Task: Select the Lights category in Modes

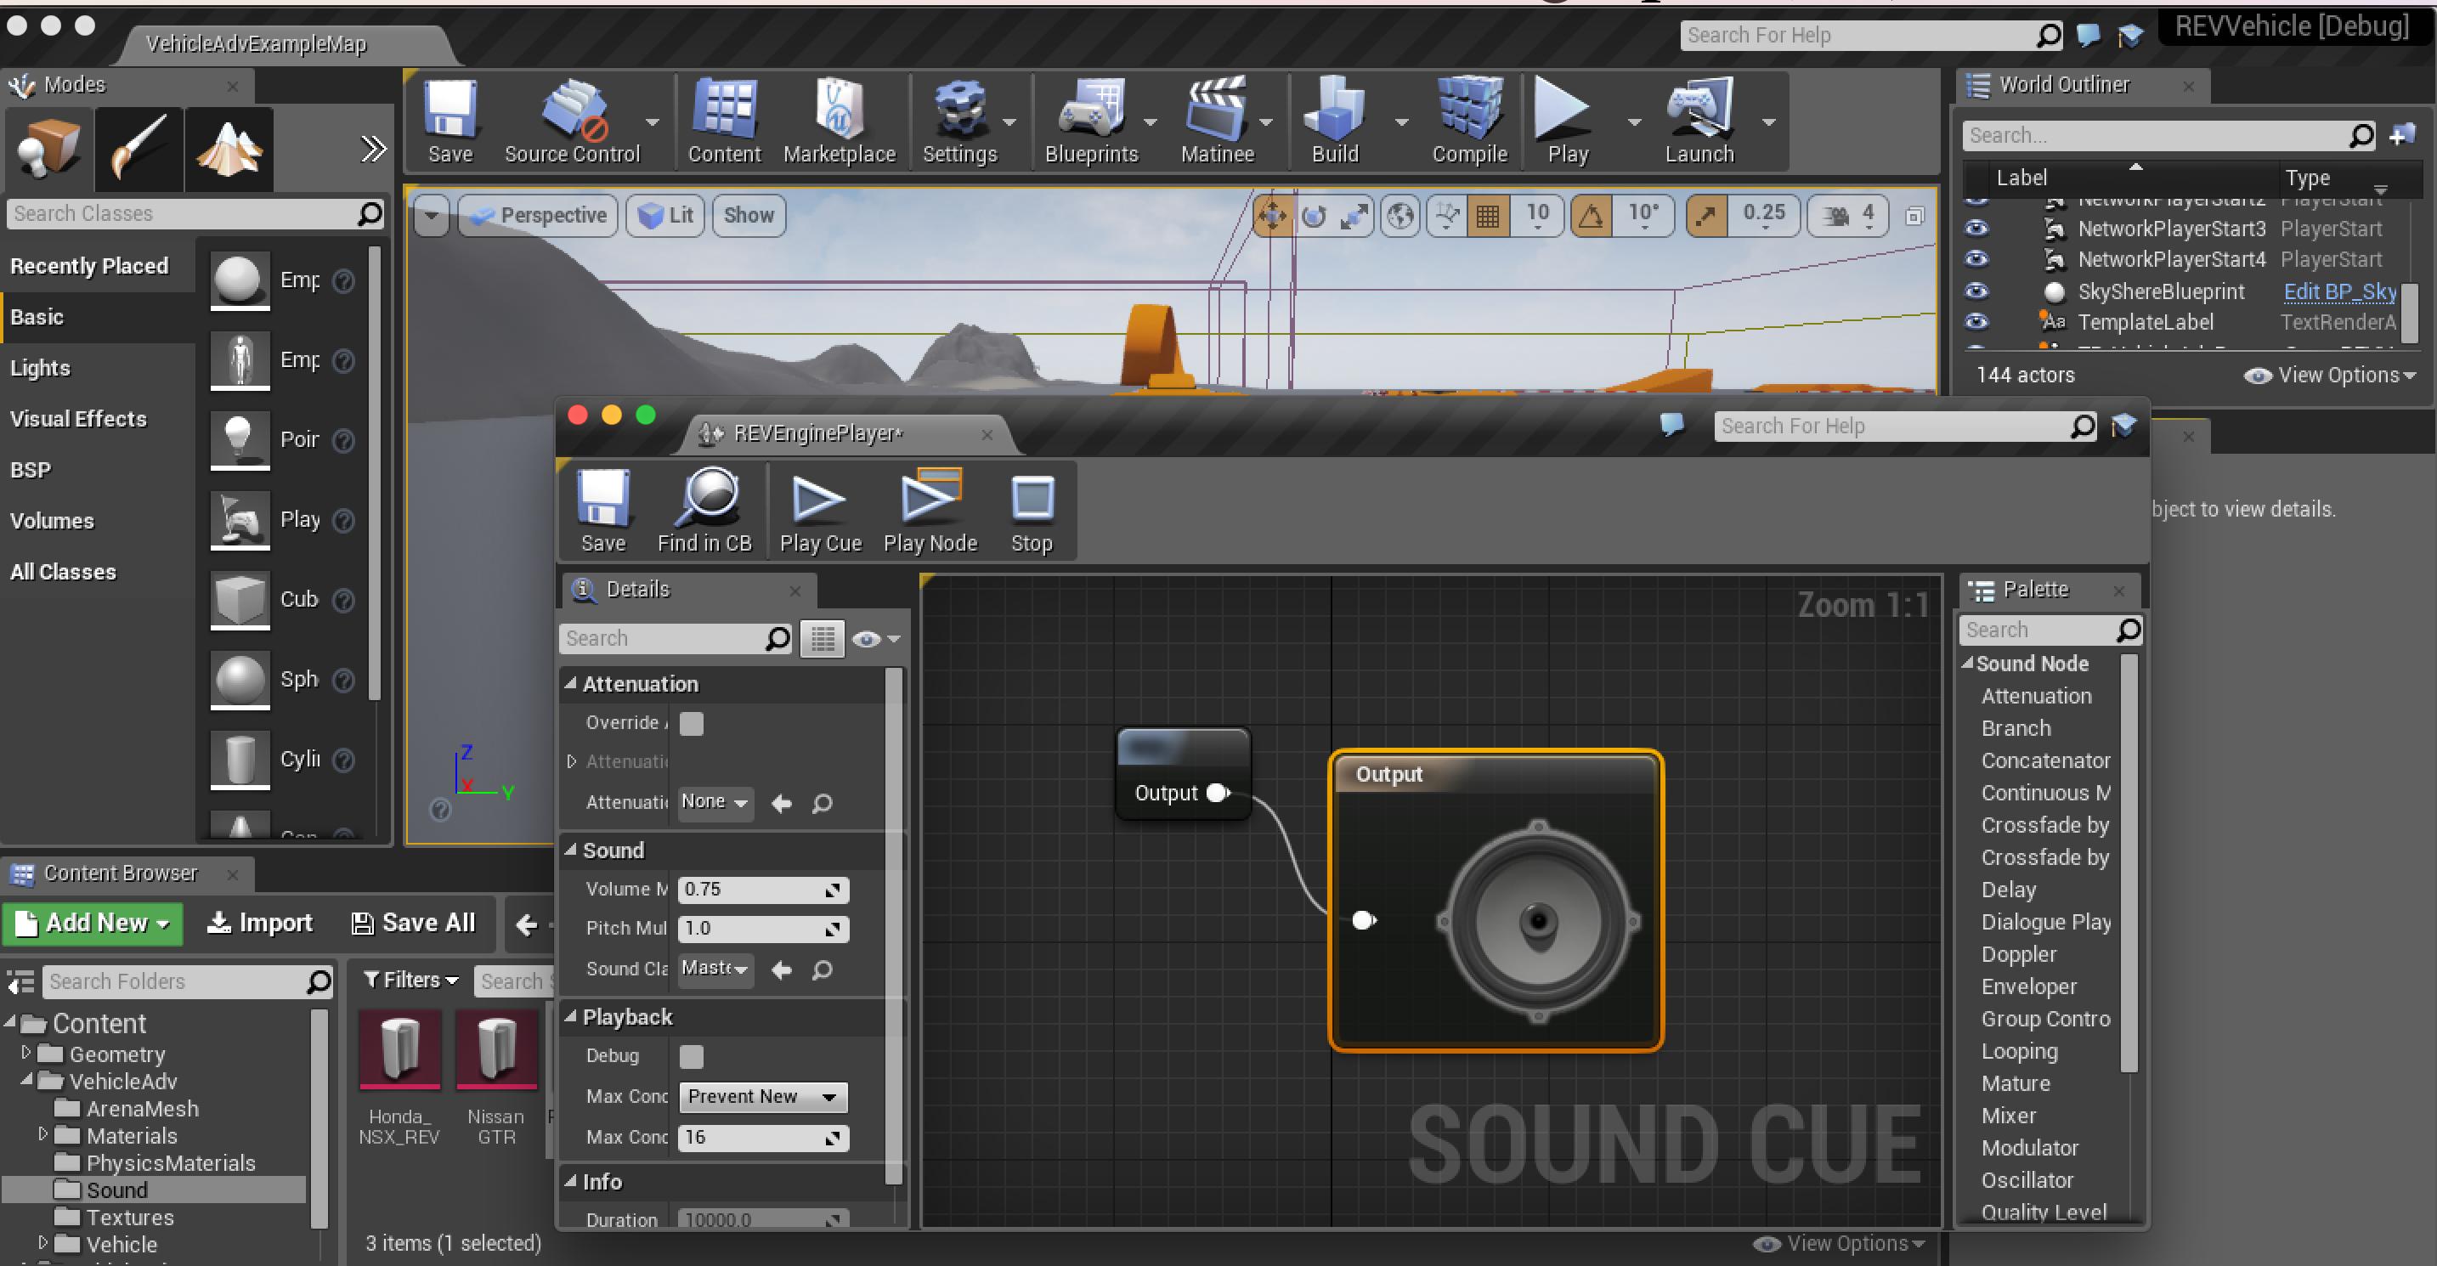Action: [x=41, y=368]
